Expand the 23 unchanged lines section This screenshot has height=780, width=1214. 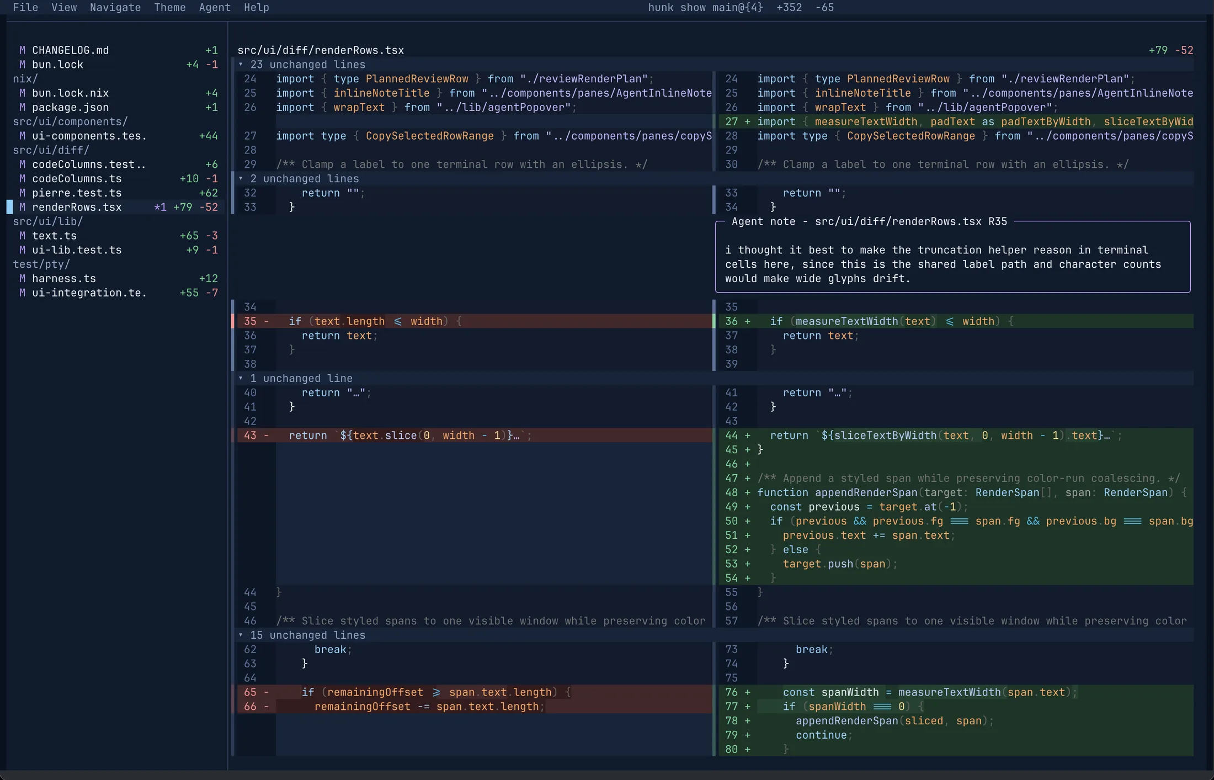click(715, 65)
